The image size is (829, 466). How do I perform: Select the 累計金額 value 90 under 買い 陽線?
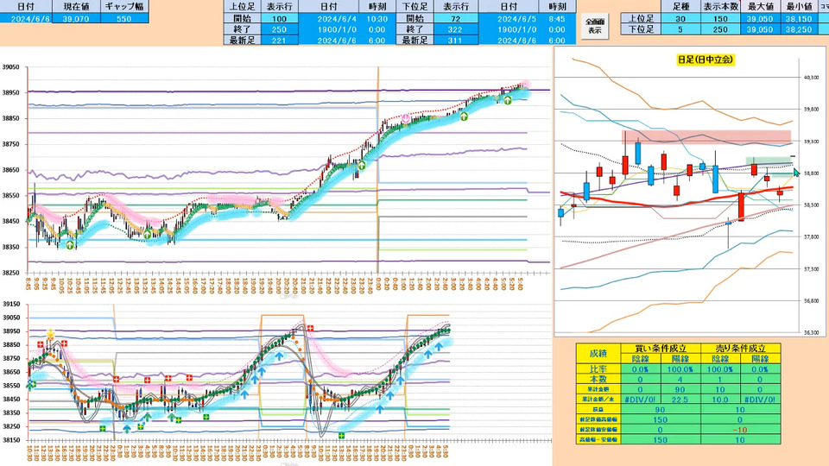tap(680, 389)
